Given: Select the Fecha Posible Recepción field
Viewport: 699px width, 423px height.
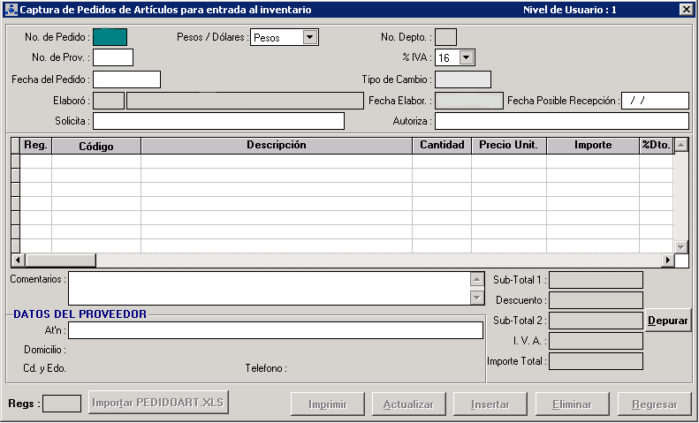Looking at the screenshot, I should tap(655, 101).
